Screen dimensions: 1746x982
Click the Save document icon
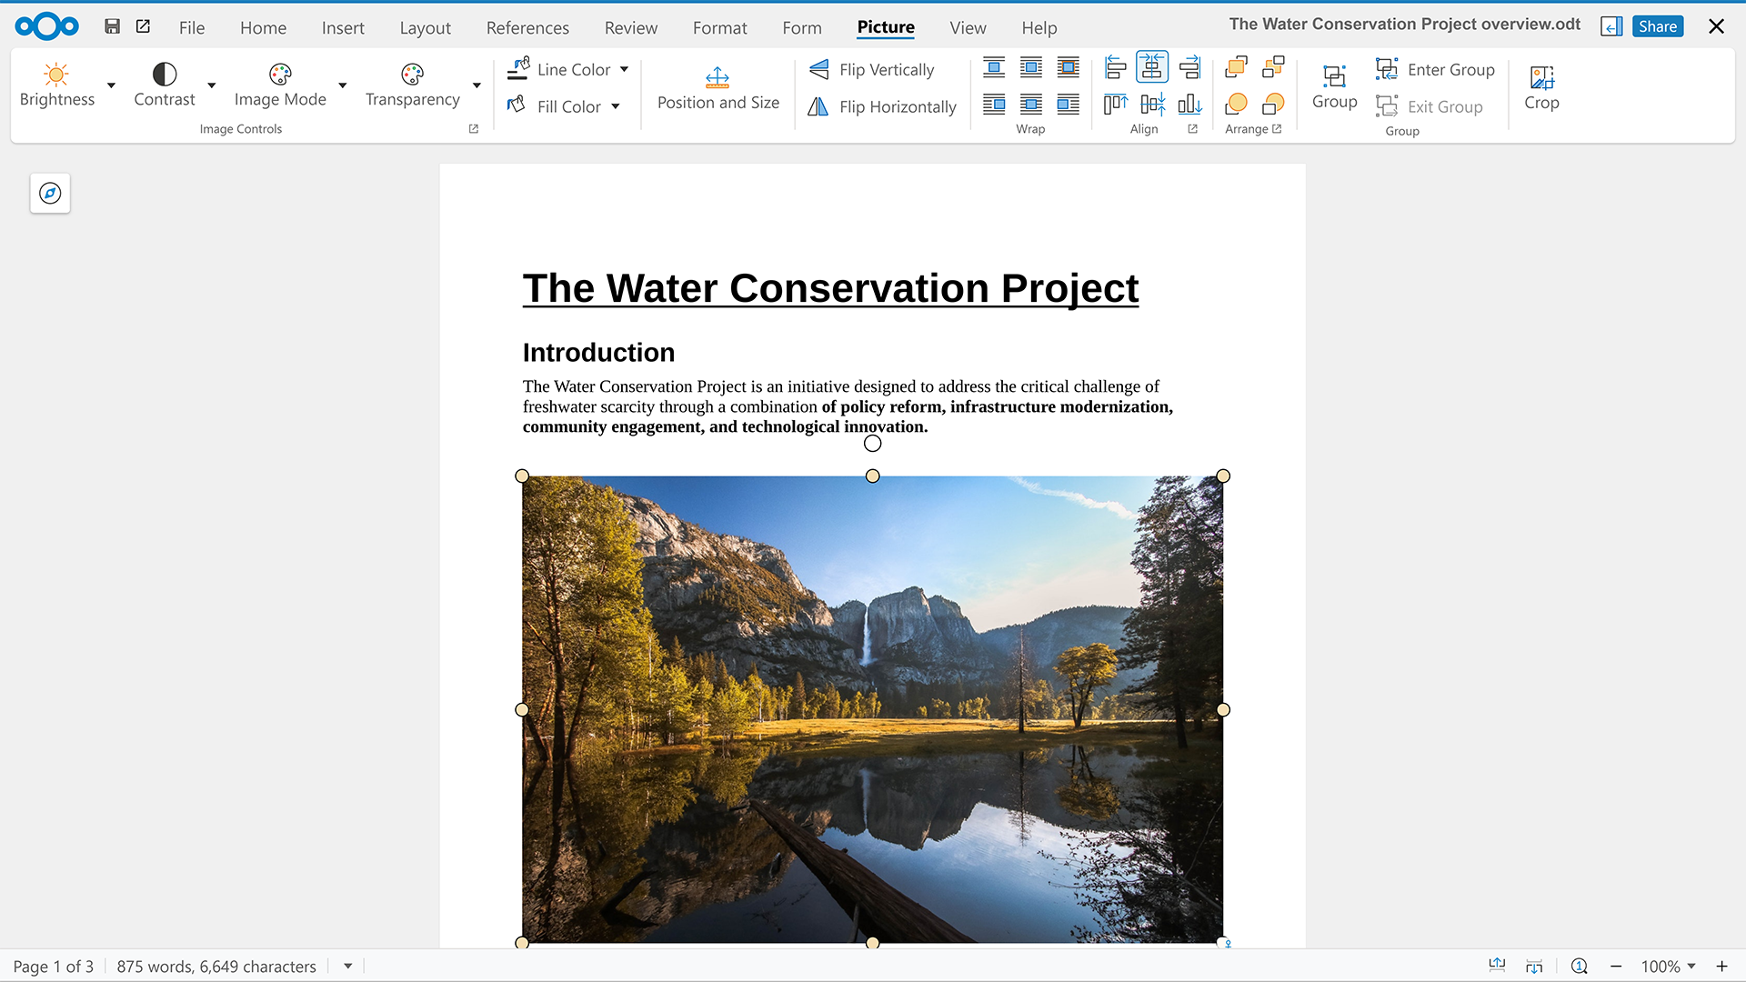[112, 26]
